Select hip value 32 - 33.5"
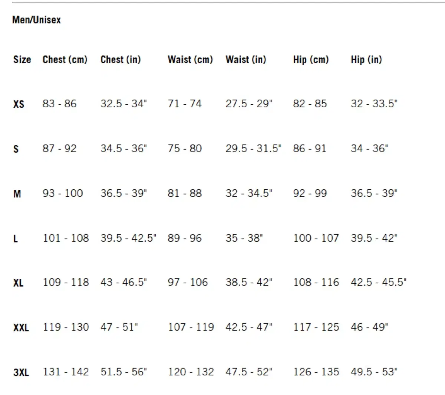The height and width of the screenshot is (395, 445). [x=374, y=104]
